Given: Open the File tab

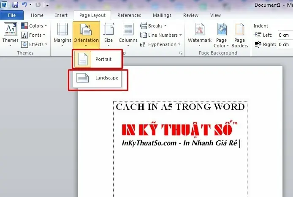Looking at the screenshot, I should pos(12,15).
